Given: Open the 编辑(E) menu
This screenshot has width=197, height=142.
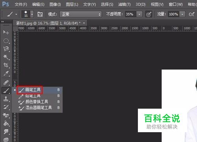Looking at the screenshot, I should pyautogui.click(x=38, y=4).
